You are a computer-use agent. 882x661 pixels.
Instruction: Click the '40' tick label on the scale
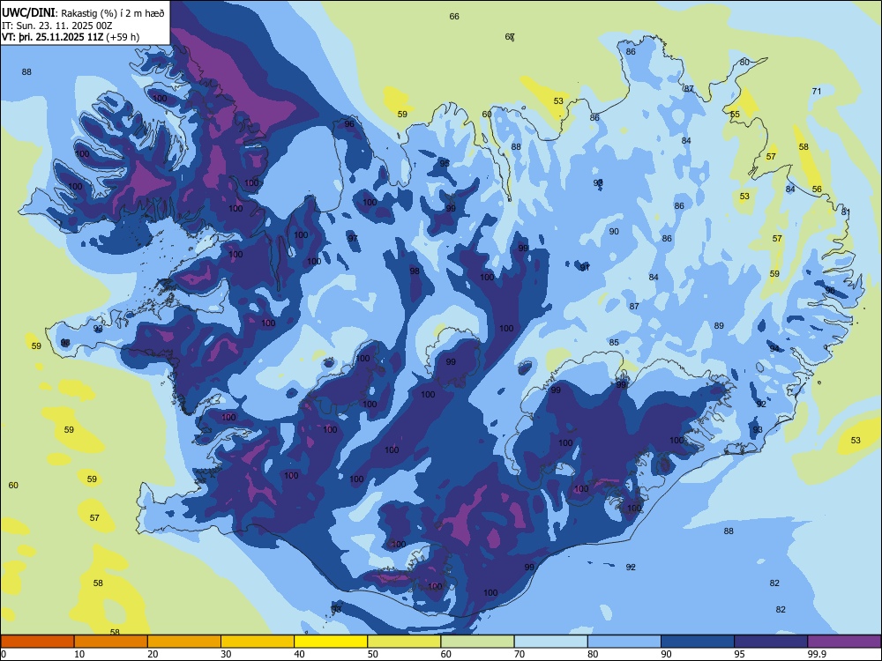[299, 654]
